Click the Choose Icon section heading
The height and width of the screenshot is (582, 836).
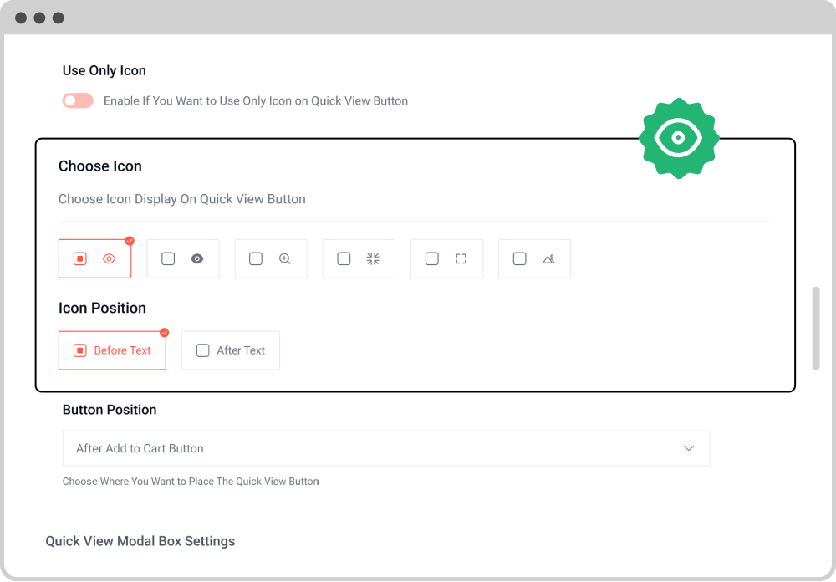[x=99, y=166]
